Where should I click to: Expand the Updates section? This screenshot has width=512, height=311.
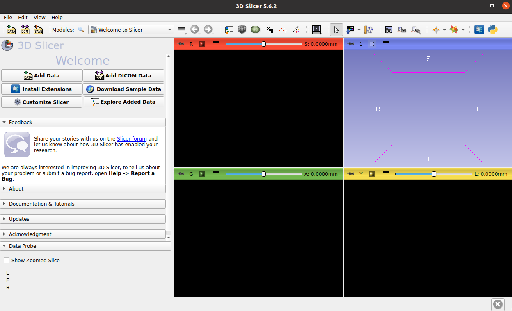pyautogui.click(x=83, y=219)
